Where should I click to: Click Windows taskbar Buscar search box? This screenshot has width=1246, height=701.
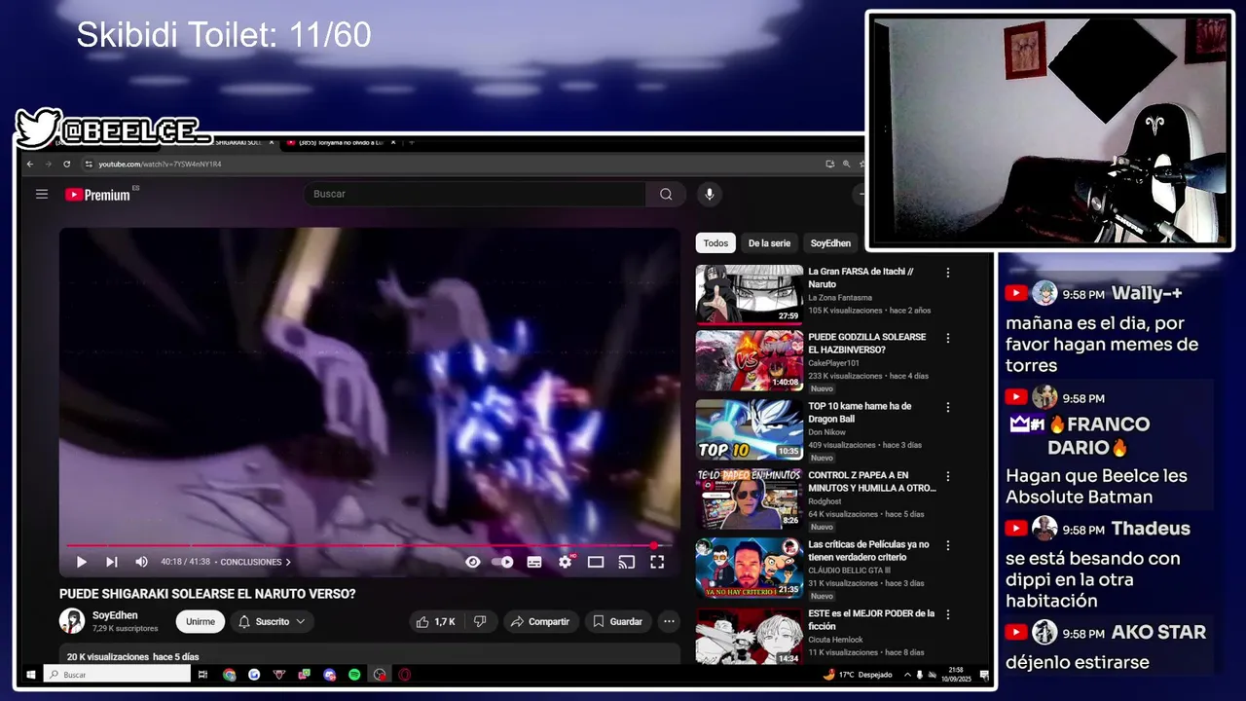click(117, 675)
